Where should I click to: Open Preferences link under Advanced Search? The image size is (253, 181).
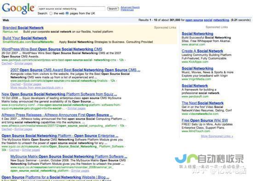(x=127, y=10)
